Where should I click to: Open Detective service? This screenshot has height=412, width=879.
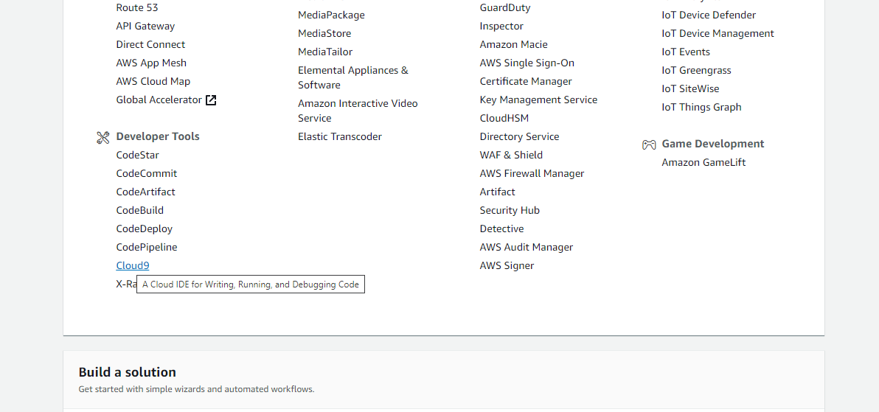[501, 229]
